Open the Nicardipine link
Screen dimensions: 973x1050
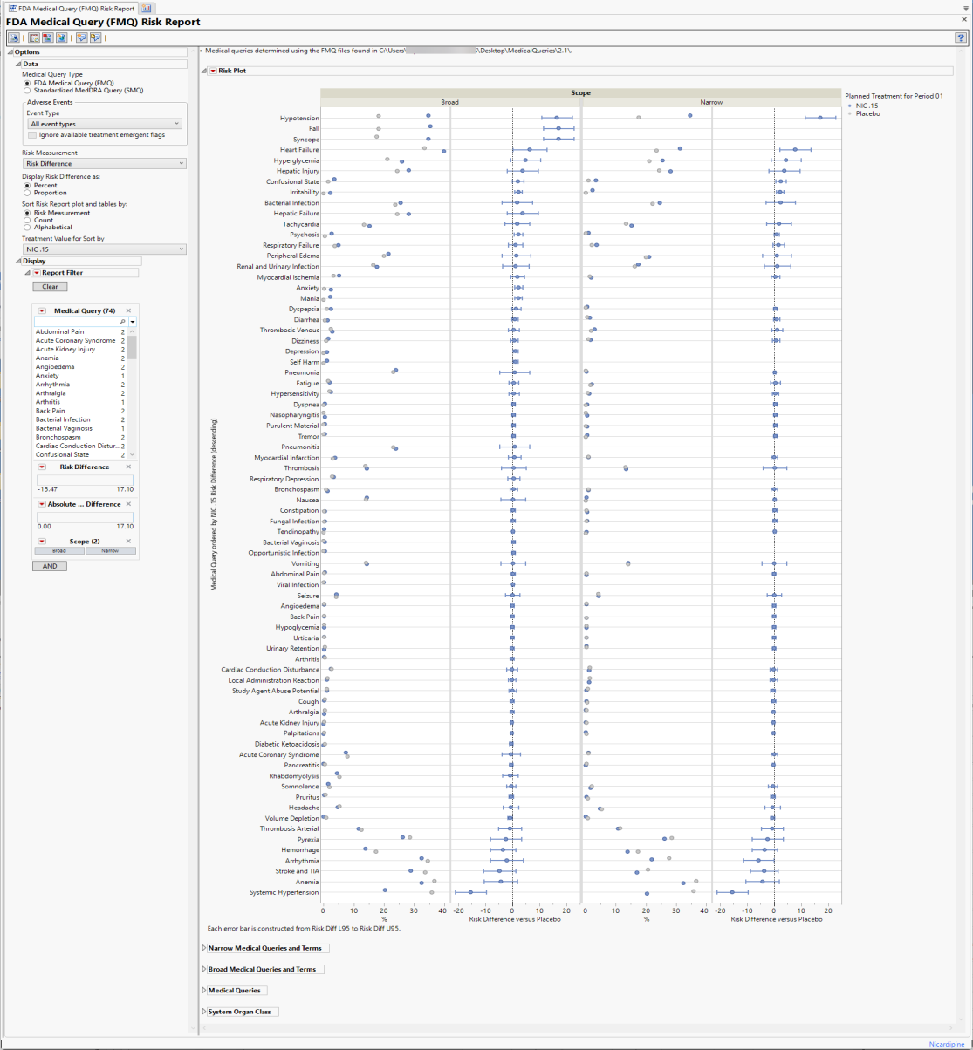947,1043
